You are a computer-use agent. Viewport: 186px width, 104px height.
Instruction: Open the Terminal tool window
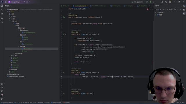[2, 91]
